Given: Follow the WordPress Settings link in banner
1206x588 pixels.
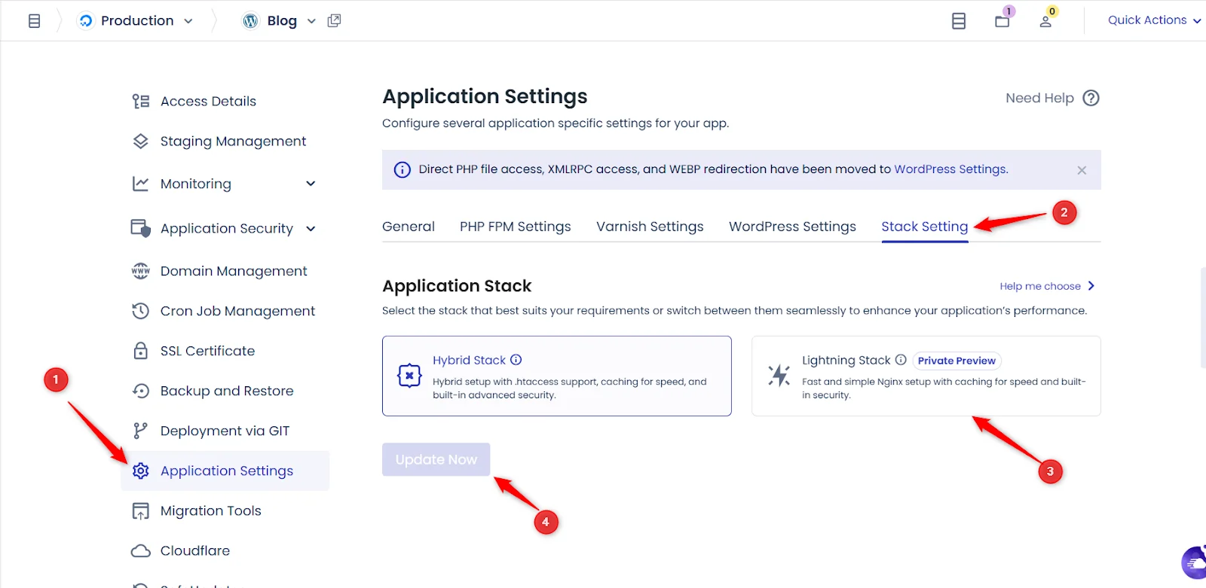Looking at the screenshot, I should pos(950,169).
